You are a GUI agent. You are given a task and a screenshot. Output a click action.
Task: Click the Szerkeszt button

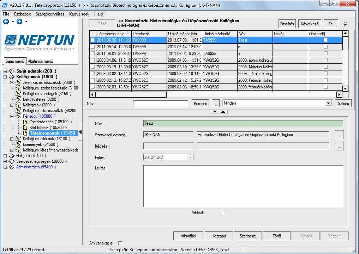(x=248, y=236)
